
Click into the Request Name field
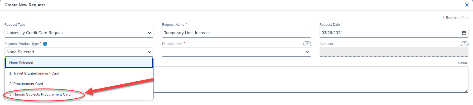236,33
